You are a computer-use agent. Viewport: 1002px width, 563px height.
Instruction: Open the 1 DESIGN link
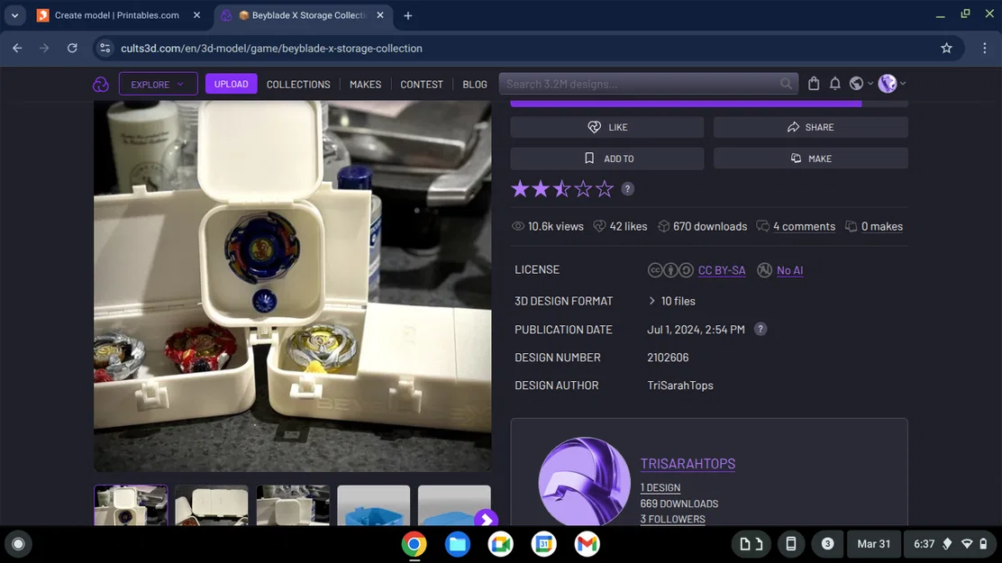660,487
